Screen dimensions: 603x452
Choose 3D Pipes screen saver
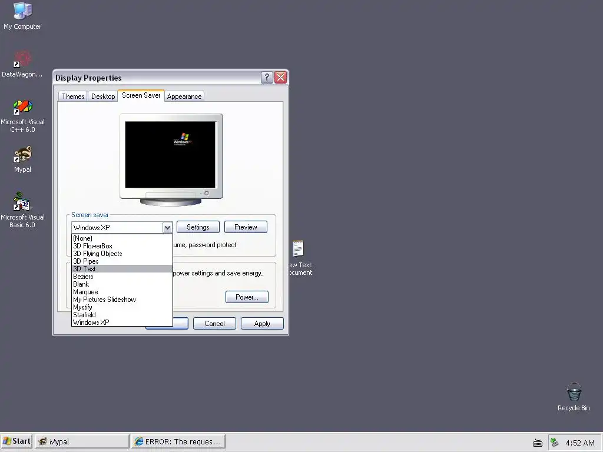point(122,261)
